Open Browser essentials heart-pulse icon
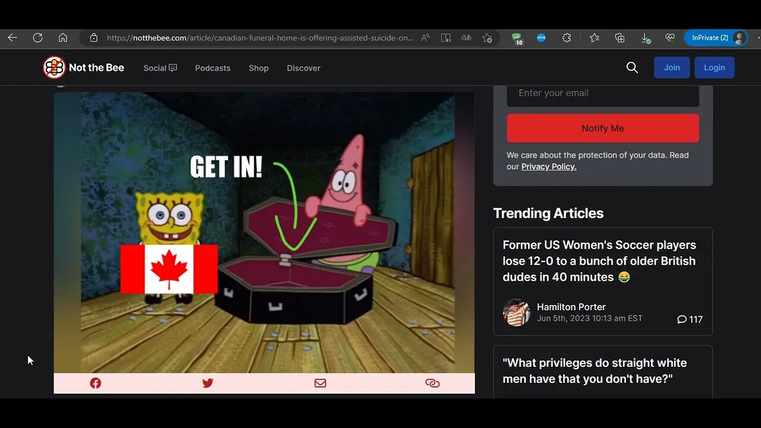 pos(670,38)
